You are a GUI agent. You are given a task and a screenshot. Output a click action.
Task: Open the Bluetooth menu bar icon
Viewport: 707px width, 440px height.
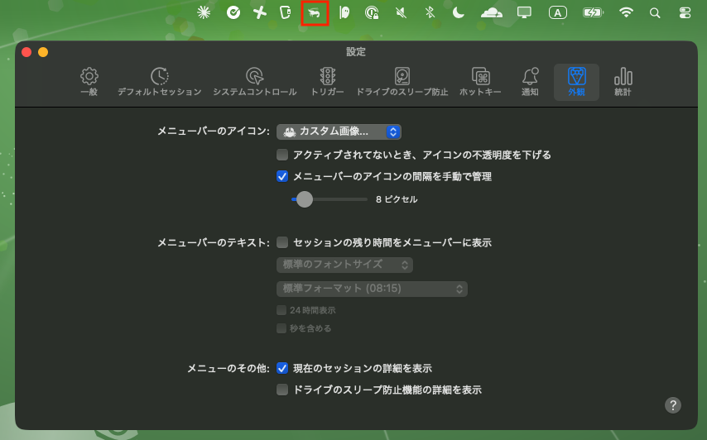tap(430, 12)
